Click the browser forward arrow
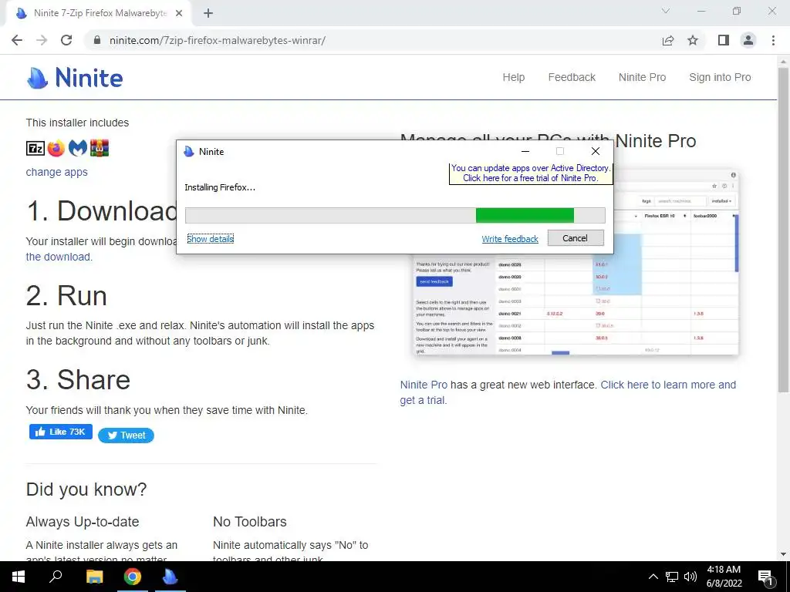790x592 pixels. coord(42,40)
